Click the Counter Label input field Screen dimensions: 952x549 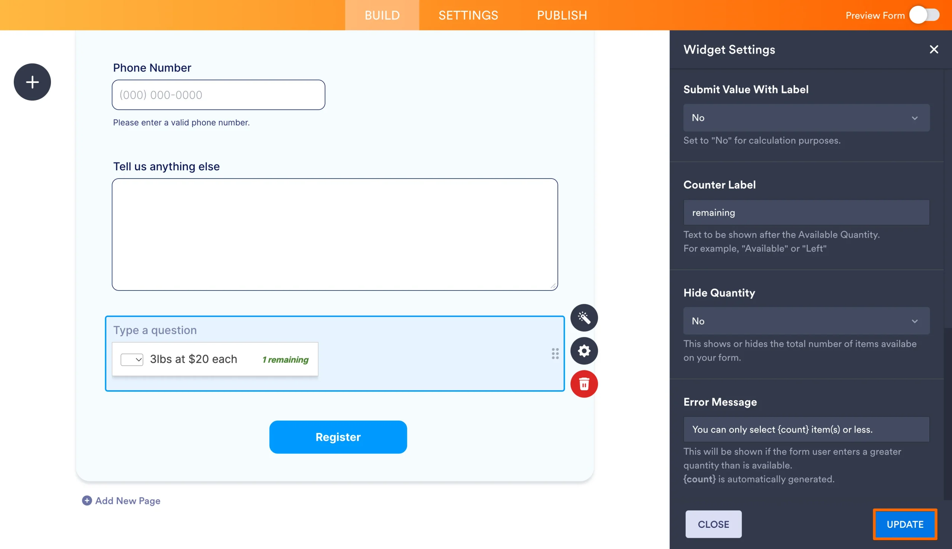tap(806, 213)
